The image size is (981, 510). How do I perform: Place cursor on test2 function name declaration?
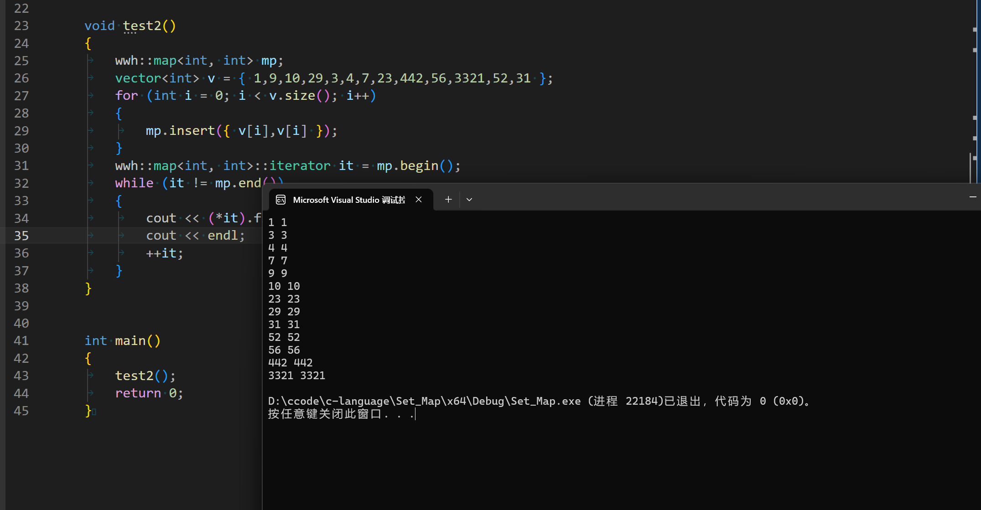click(x=142, y=26)
